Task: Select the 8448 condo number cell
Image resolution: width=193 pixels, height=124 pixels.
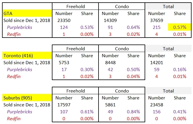Action: (110, 63)
